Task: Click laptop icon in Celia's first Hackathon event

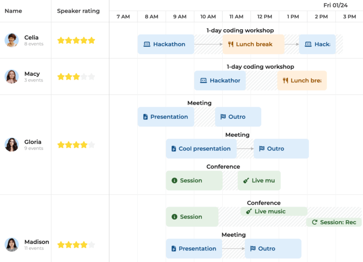Action: click(147, 44)
